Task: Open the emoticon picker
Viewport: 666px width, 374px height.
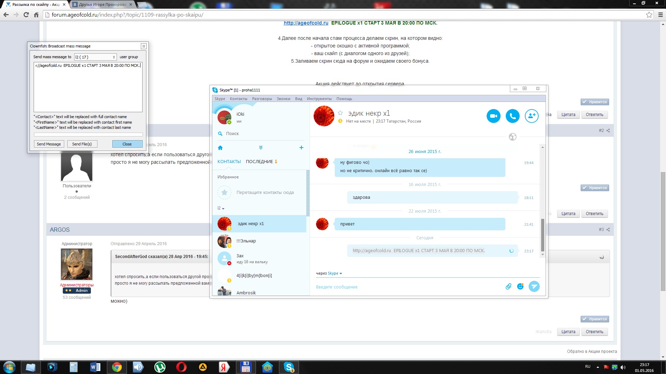Action: [x=520, y=286]
